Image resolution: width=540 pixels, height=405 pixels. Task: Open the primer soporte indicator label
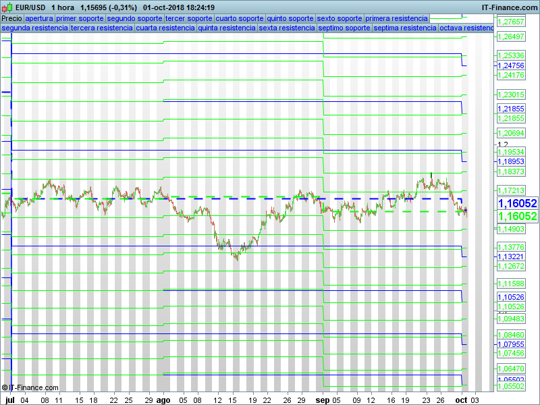tap(80, 18)
